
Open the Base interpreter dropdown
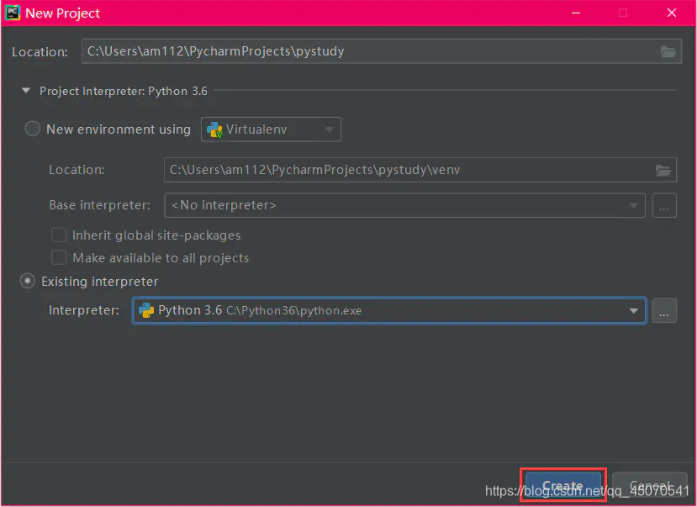(404, 205)
